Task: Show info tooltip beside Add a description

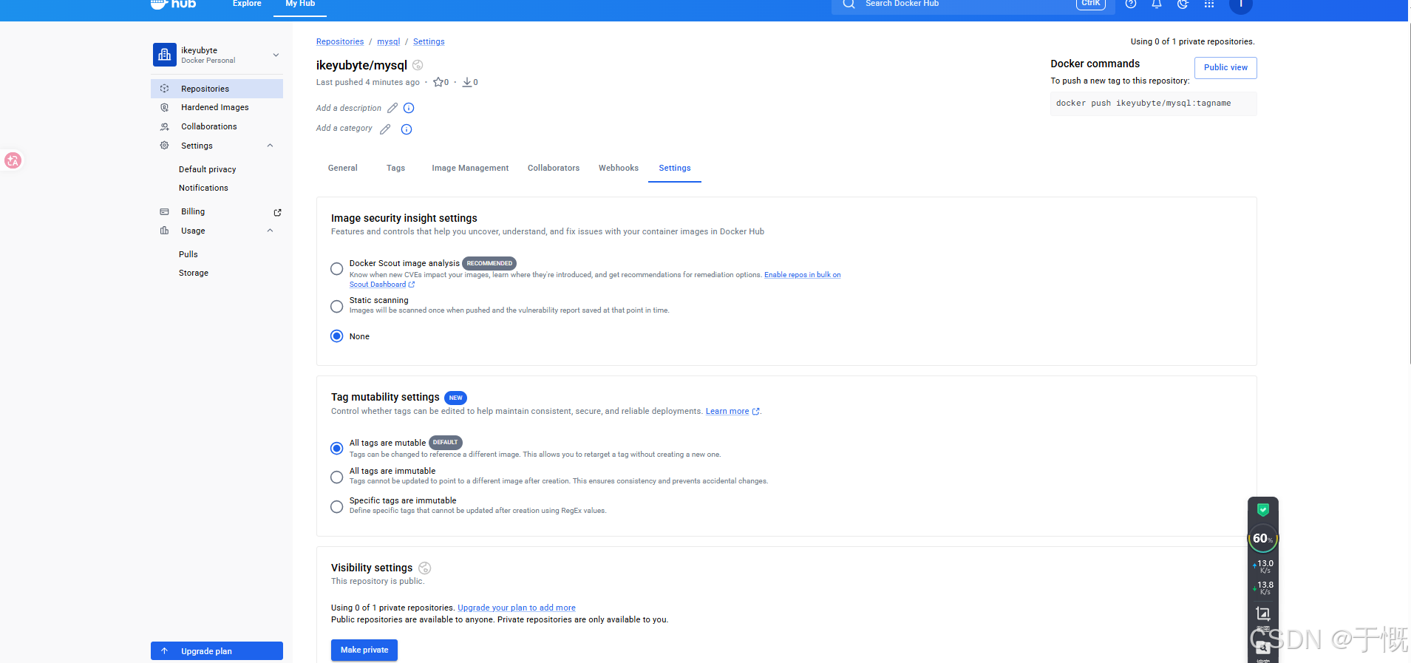Action: tap(409, 108)
